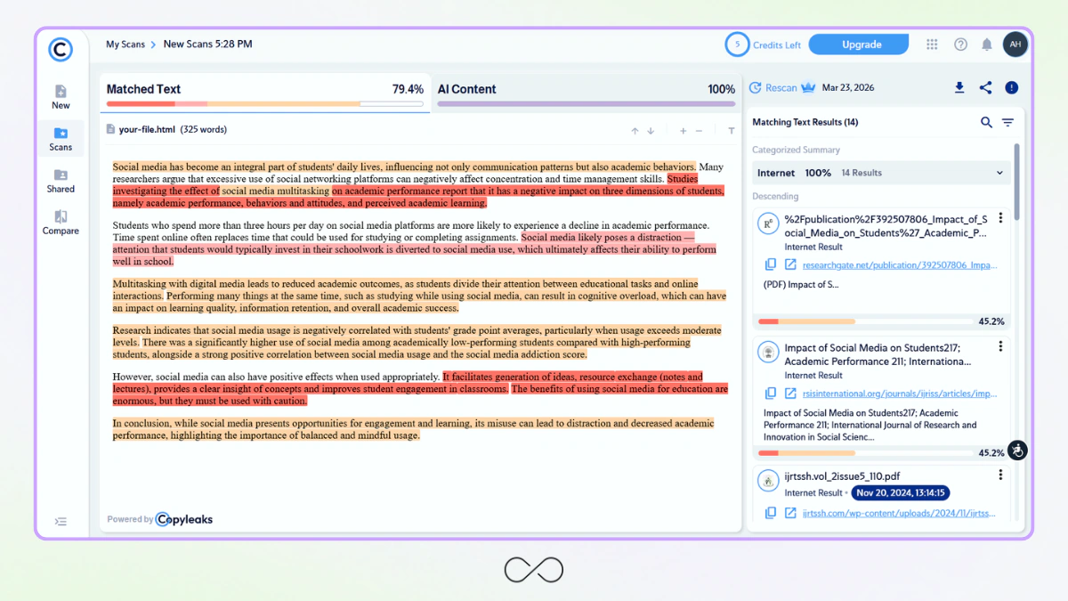Open accessibility widget icon
Viewport: 1068px width, 601px height.
pos(1017,451)
